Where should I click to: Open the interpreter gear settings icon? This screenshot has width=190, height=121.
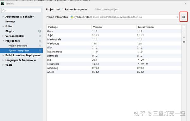click(184, 17)
